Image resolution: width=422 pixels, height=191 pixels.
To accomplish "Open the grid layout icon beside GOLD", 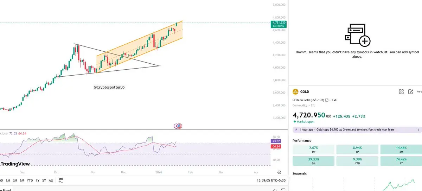I will [x=401, y=92].
